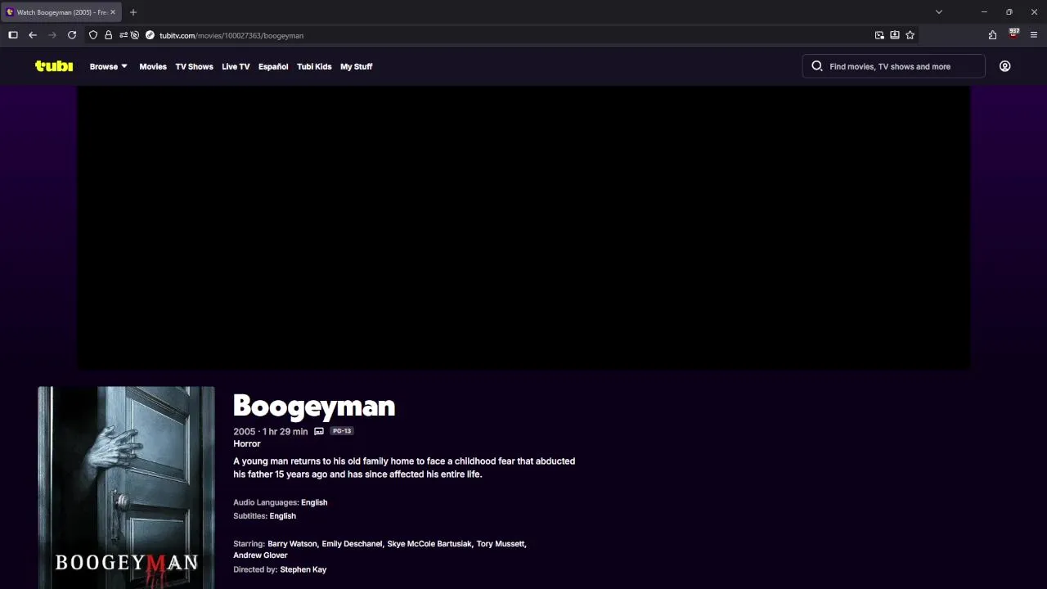Click the install/save page icon in address bar

click(895, 35)
